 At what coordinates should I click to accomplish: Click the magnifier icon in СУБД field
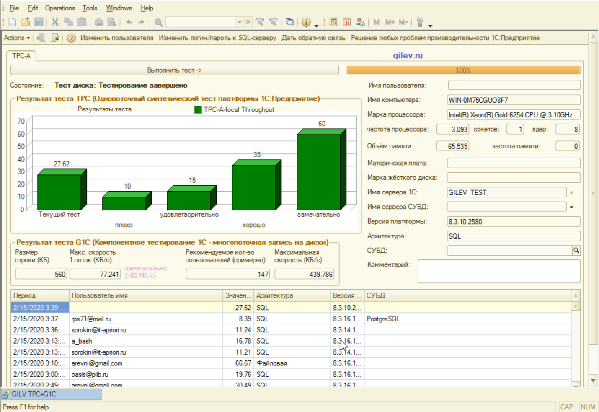[576, 251]
